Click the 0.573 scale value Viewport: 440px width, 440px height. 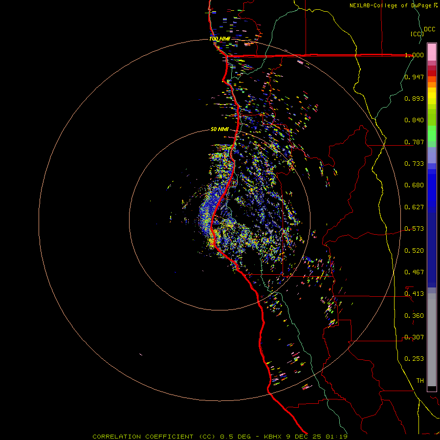pyautogui.click(x=414, y=229)
